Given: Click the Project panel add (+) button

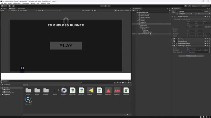Looking at the screenshot, I should pyautogui.click(x=1, y=83).
